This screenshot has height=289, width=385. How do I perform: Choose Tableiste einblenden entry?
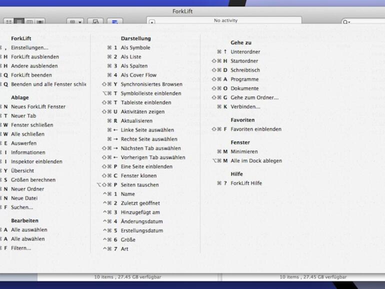(x=146, y=102)
